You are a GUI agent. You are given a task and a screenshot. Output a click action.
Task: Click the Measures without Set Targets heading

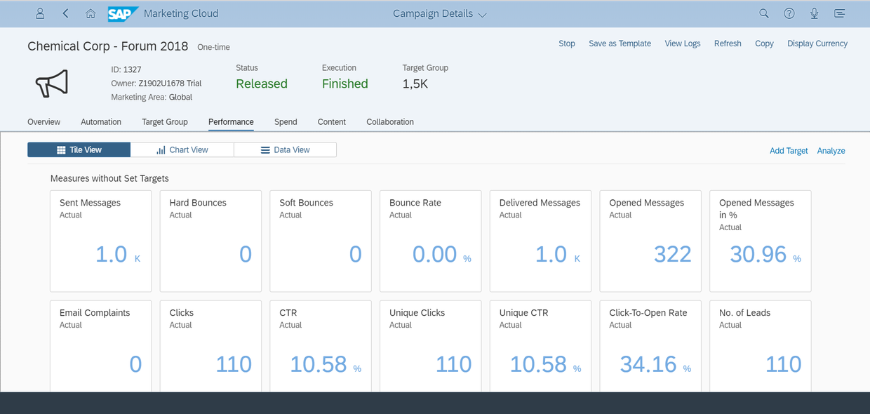[x=109, y=178]
